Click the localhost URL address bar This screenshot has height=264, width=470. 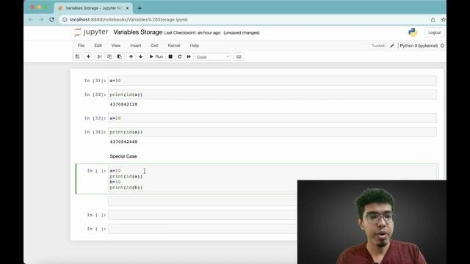pyautogui.click(x=129, y=20)
